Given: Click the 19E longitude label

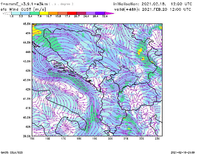Looking at the screenshot, I should click(95, 139).
